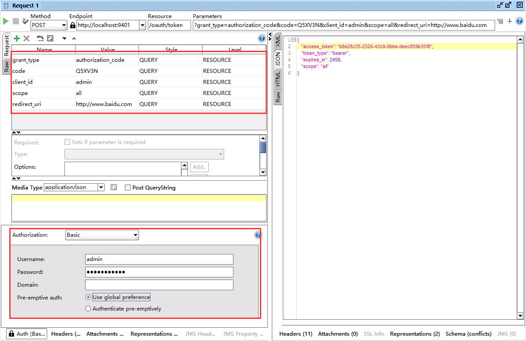This screenshot has width=526, height=341.
Task: Click the response pane scroll-up arrow
Action: point(520,40)
